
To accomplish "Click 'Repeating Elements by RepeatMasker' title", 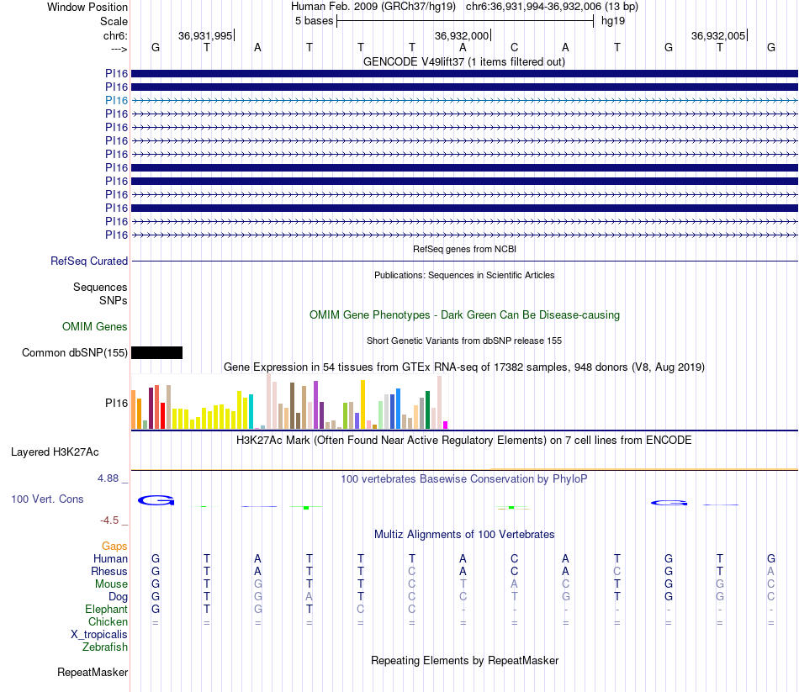I will 464,661.
